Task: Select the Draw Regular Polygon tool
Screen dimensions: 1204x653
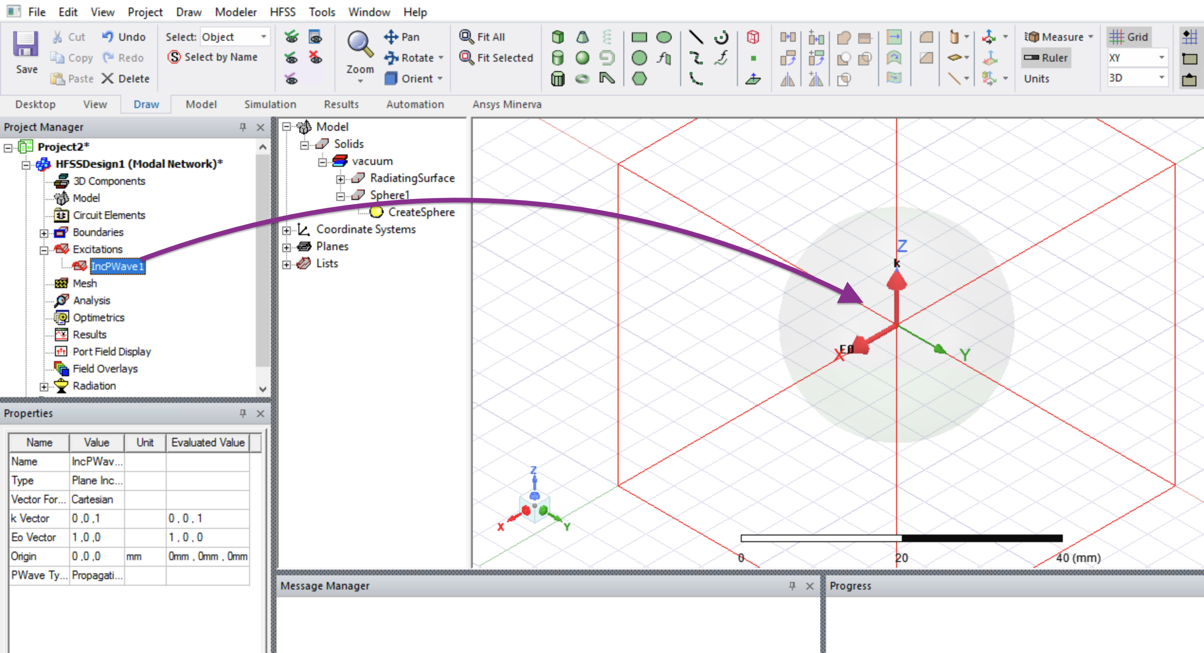Action: pyautogui.click(x=639, y=79)
